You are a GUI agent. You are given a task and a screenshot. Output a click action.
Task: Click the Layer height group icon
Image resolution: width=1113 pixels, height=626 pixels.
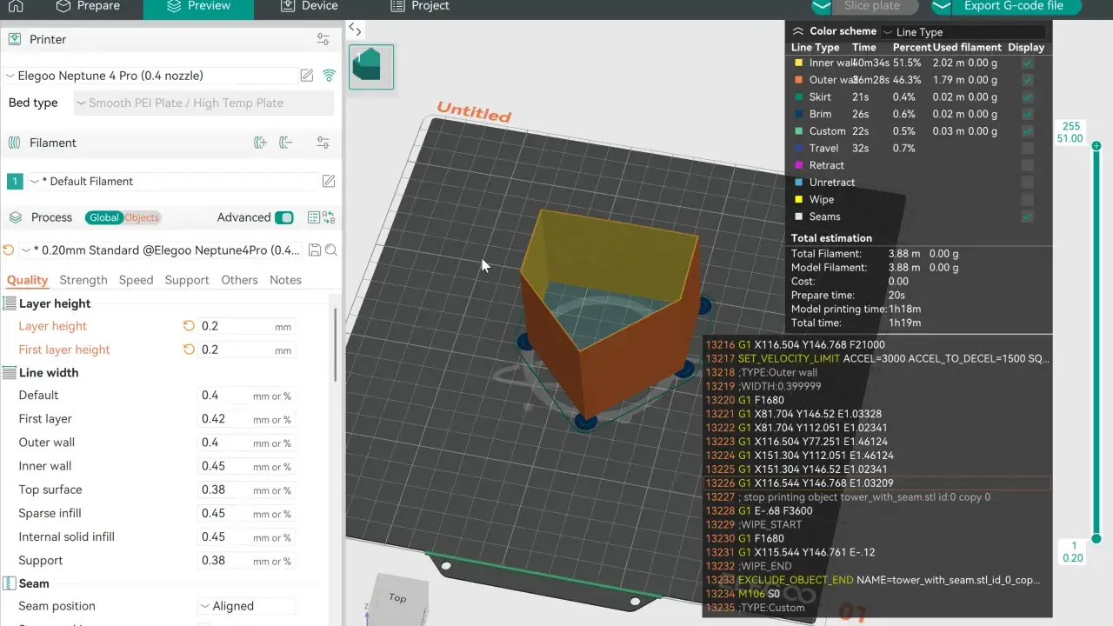pyautogui.click(x=10, y=303)
